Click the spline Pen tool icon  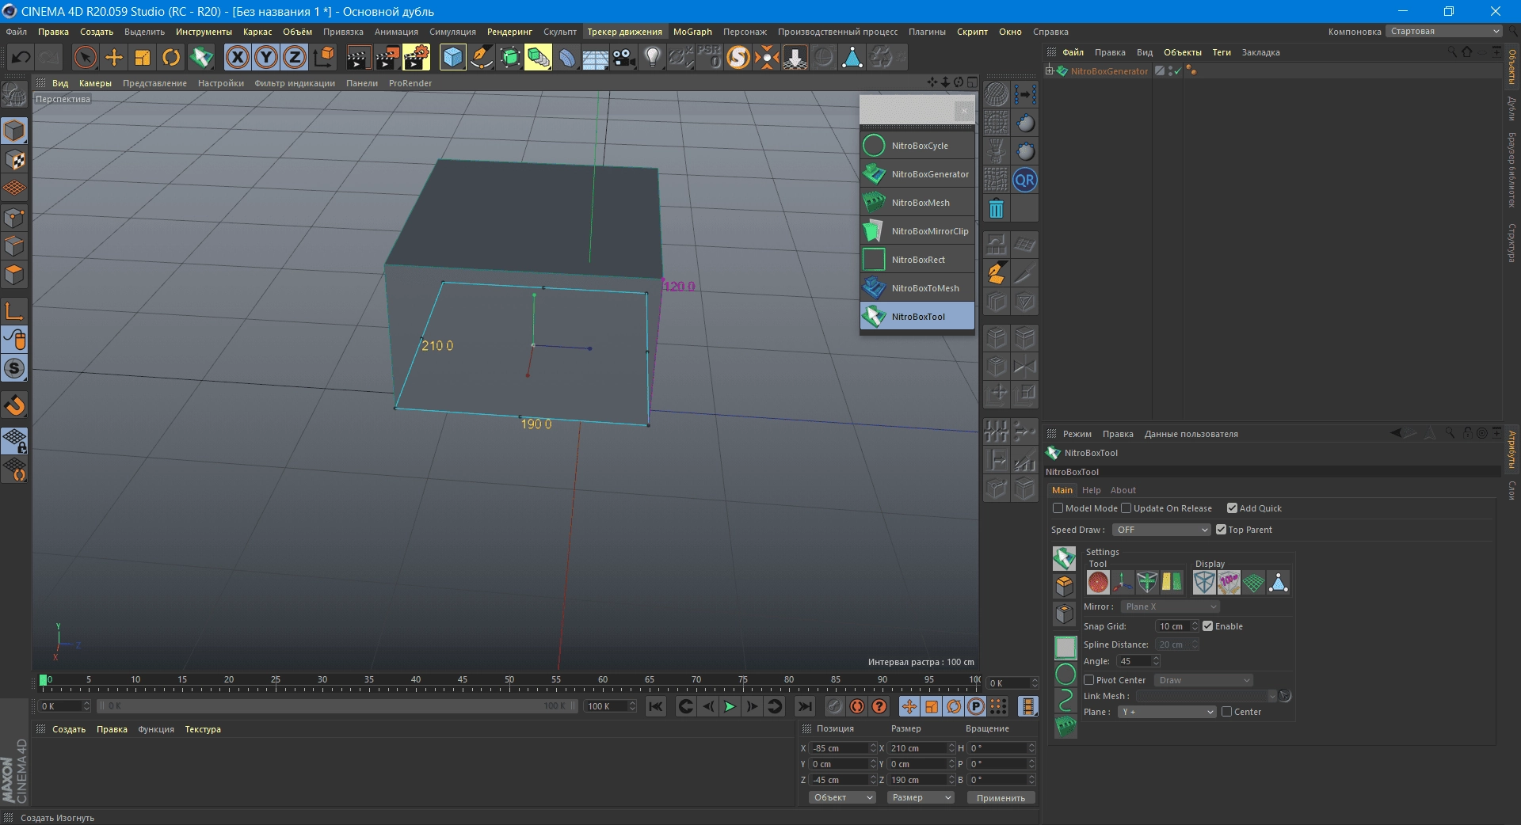coord(481,57)
